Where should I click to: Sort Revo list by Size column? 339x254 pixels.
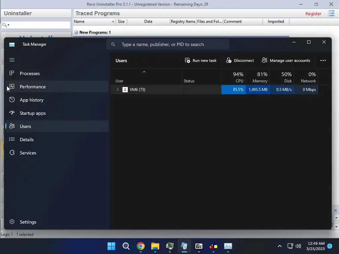click(121, 21)
